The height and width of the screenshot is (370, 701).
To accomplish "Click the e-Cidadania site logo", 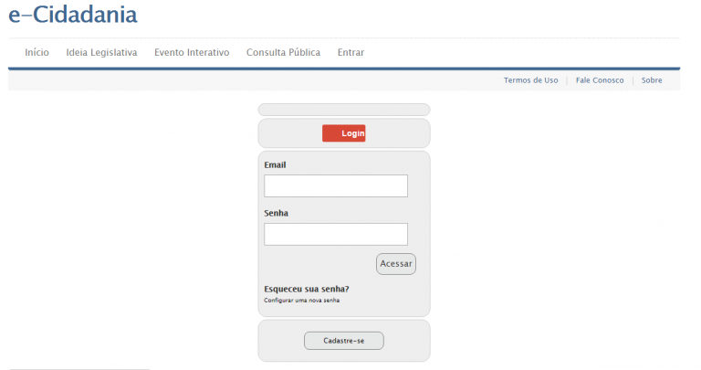I will (x=73, y=15).
